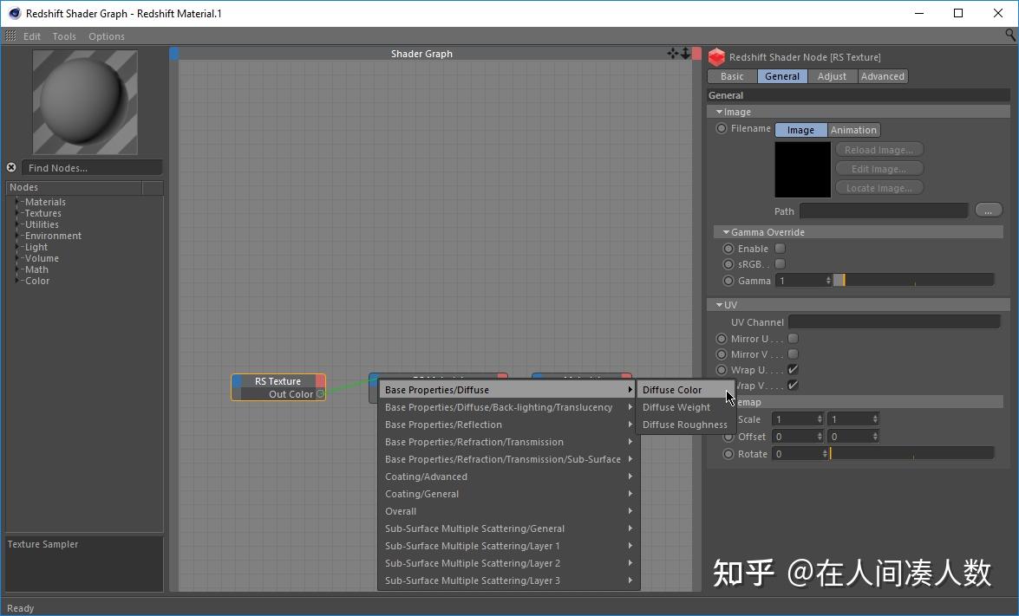Click the search magnifier icon at top right
Viewport: 1019px width, 616px height.
(x=1009, y=36)
